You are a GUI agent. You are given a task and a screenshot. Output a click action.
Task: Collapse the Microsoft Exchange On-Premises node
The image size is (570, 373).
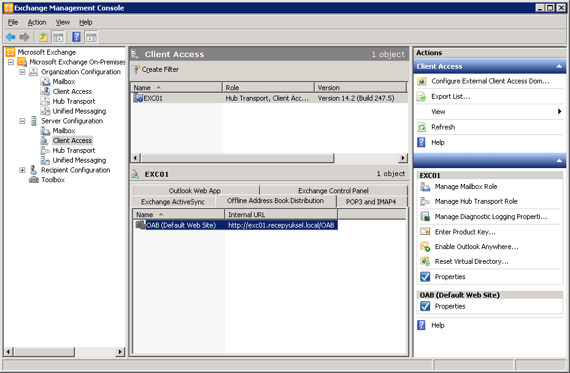click(x=11, y=62)
